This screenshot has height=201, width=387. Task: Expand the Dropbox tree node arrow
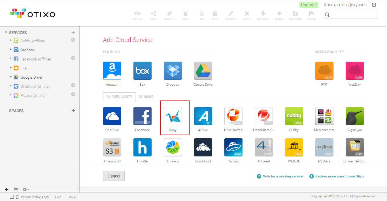coord(11,49)
